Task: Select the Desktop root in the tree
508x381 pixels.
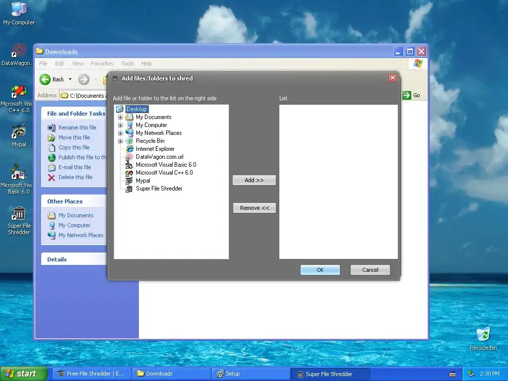Action: point(137,109)
